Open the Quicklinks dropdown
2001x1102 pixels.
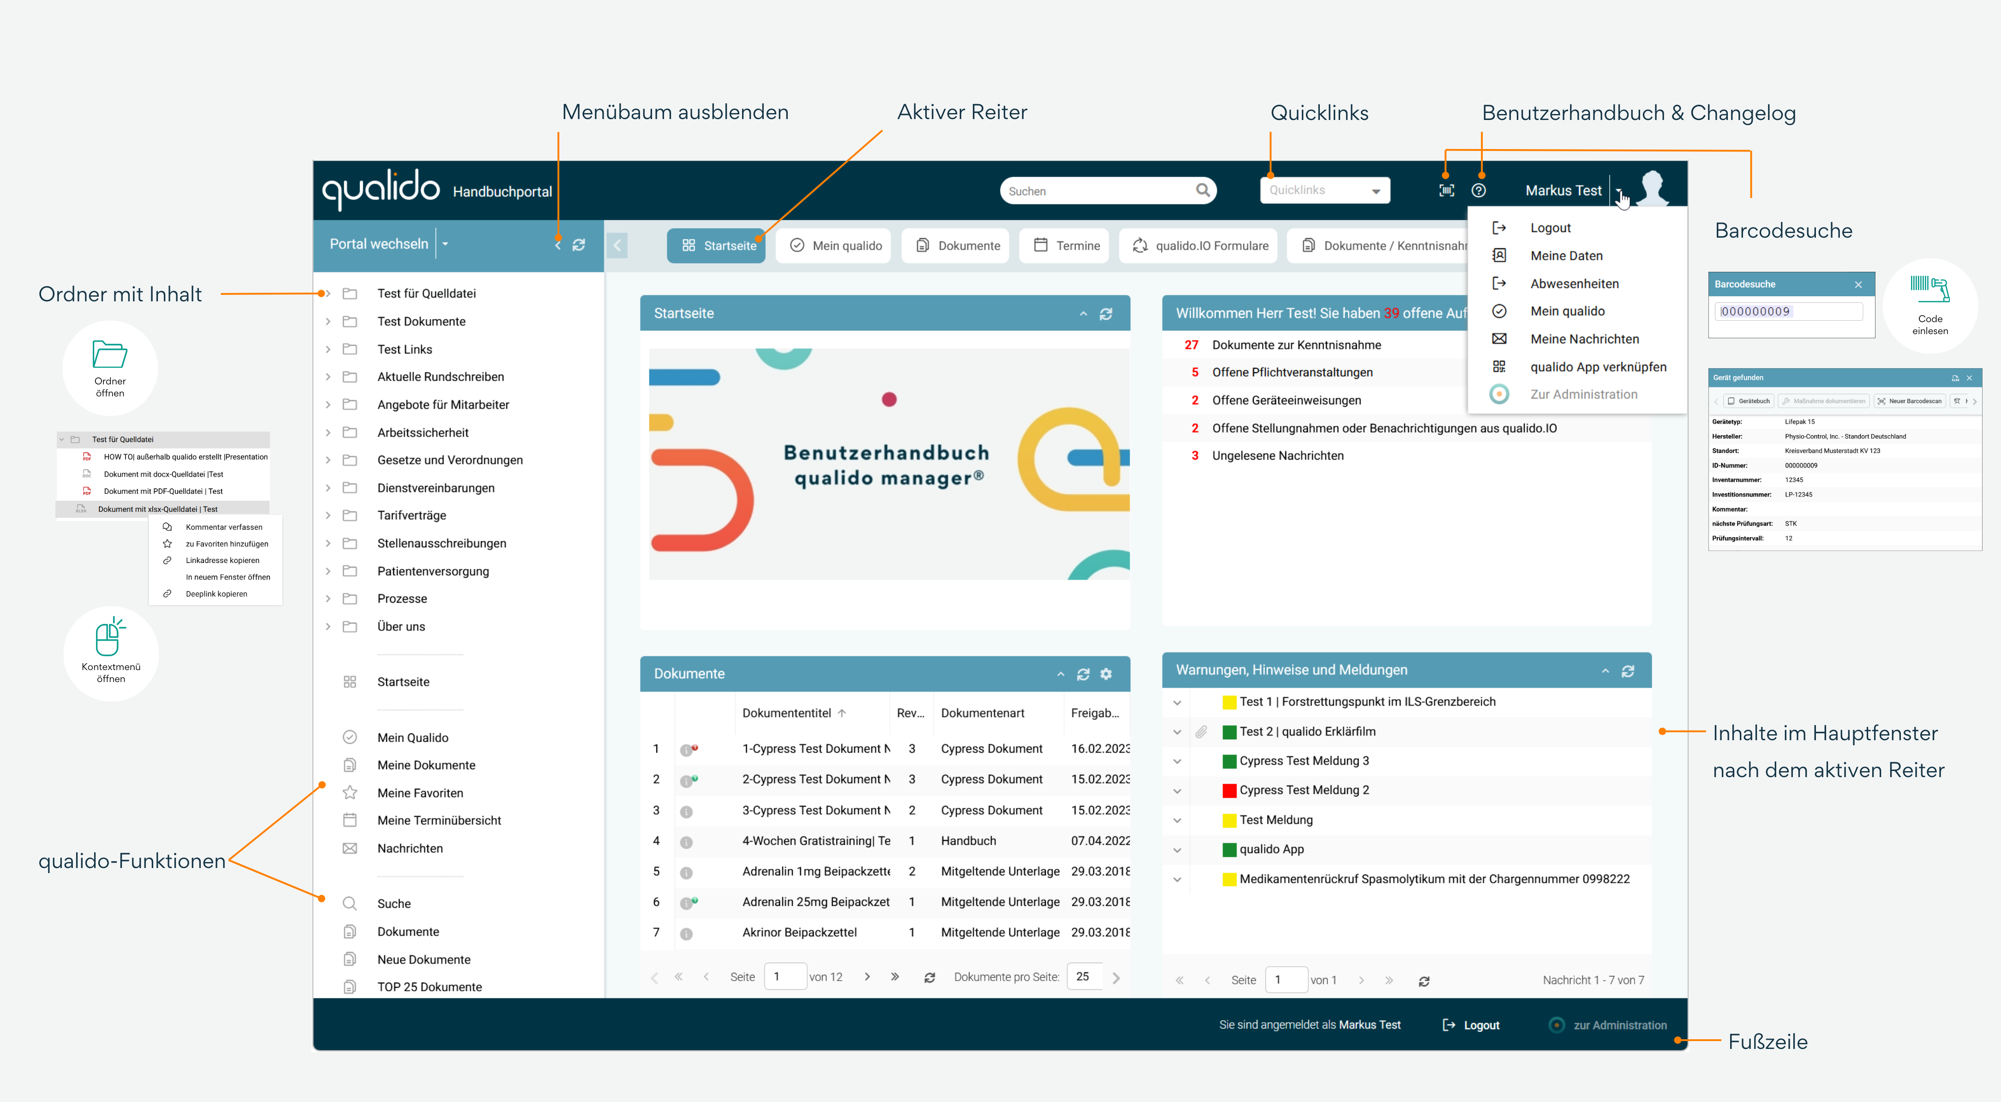click(x=1324, y=190)
